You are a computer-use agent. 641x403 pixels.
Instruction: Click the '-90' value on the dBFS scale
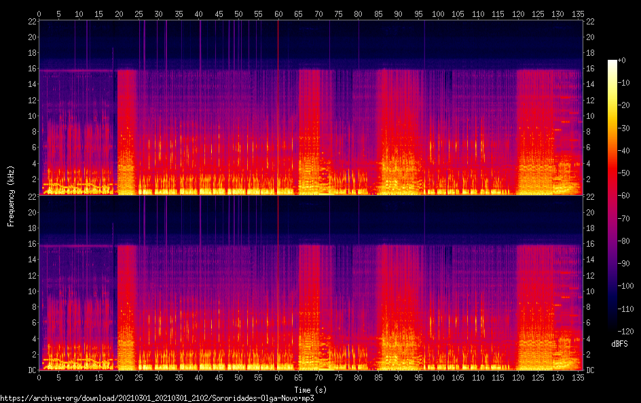pyautogui.click(x=623, y=264)
